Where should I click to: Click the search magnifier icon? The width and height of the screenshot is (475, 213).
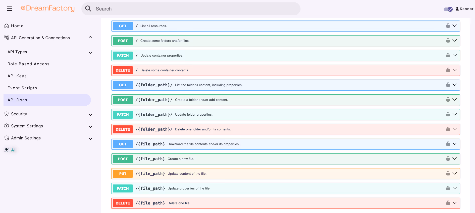(88, 9)
